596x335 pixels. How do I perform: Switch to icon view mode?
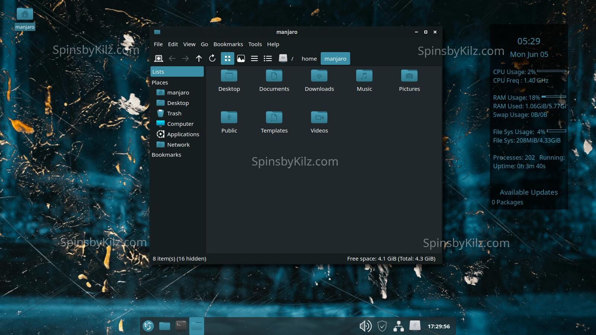coord(228,58)
